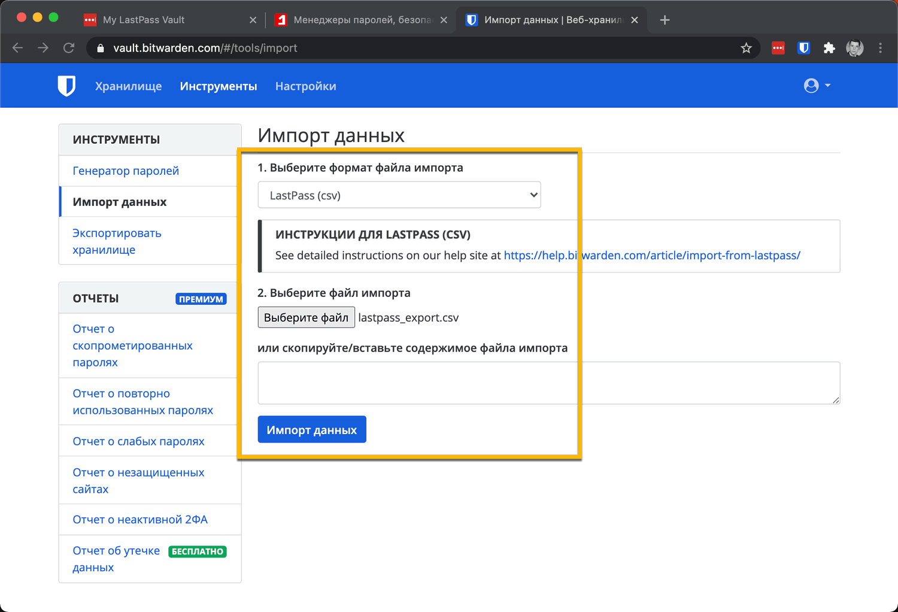Open the LastPass extension icon
Screen dimensions: 898x612
click(778, 48)
